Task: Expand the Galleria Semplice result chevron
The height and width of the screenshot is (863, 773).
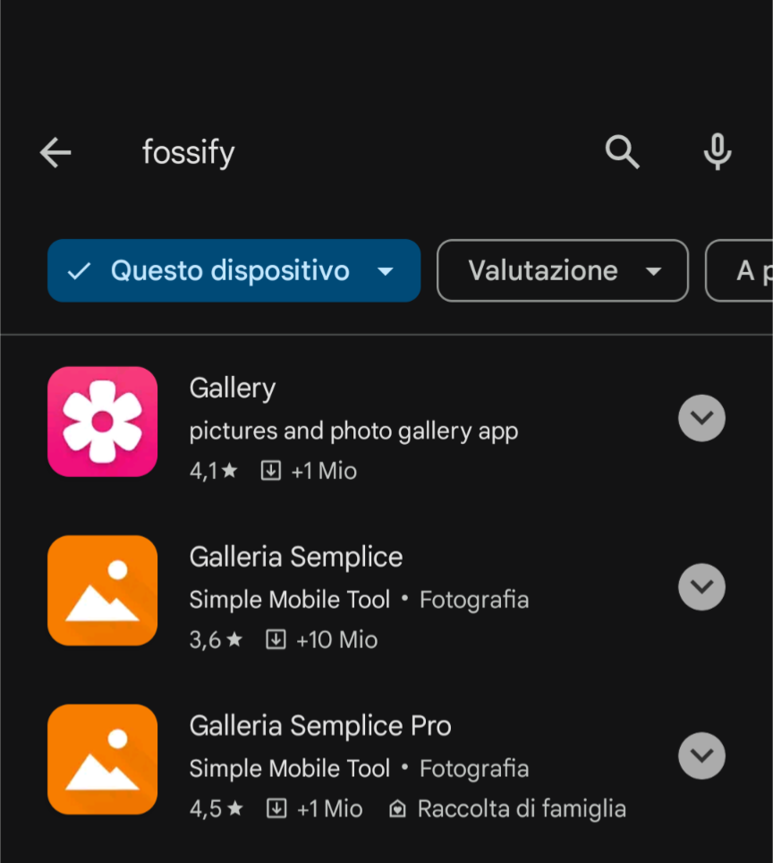Action: [701, 587]
